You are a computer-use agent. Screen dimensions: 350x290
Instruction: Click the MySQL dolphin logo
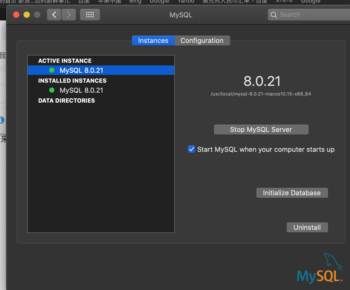320,268
